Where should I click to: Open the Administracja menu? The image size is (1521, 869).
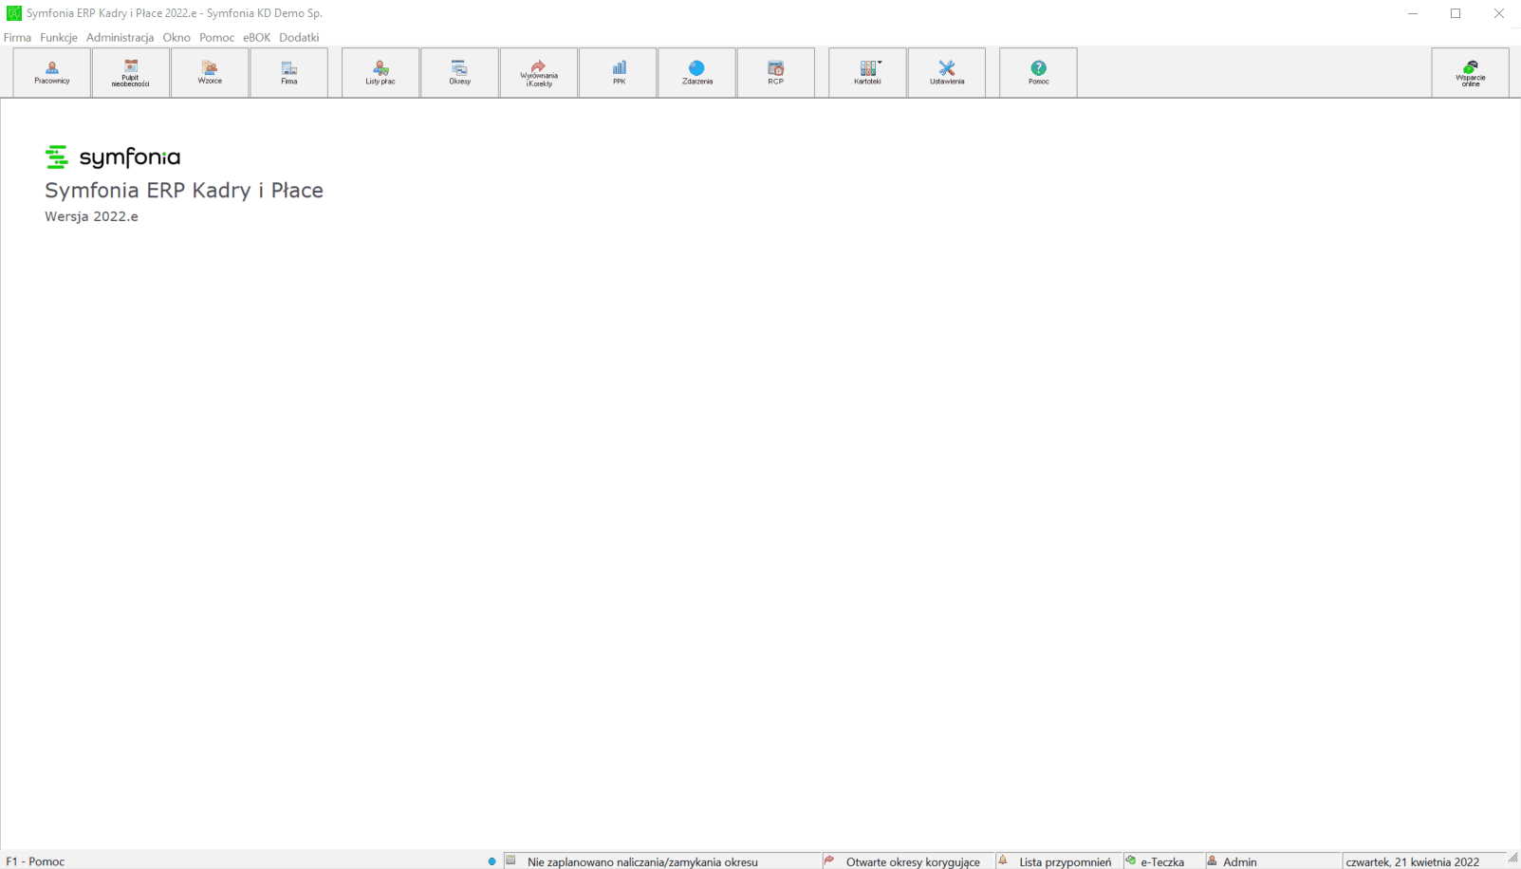[120, 37]
